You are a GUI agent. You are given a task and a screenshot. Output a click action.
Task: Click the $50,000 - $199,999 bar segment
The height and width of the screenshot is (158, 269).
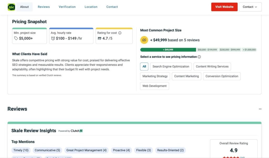(x=207, y=50)
